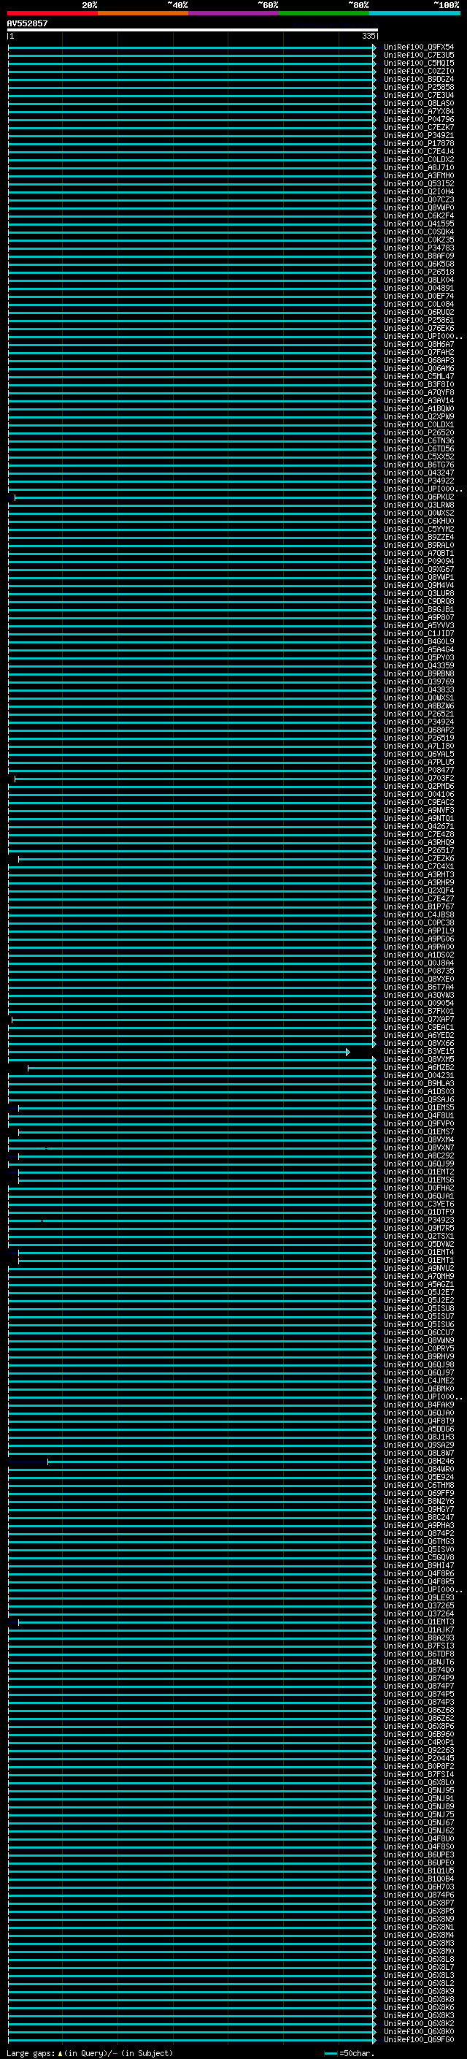Select the UniRef100_Q2TSX1 label
The image size is (467, 2059).
(x=418, y=1237)
